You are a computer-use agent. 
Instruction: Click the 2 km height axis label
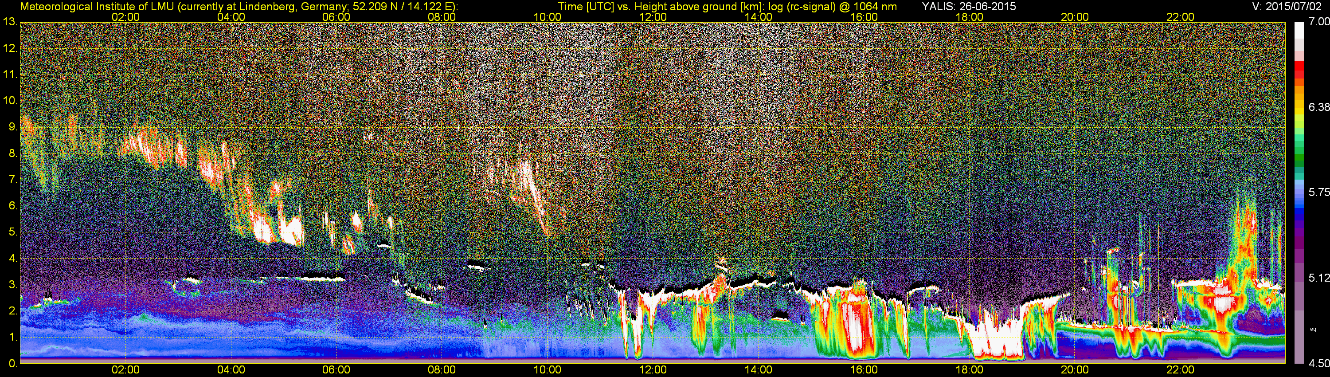(12, 311)
